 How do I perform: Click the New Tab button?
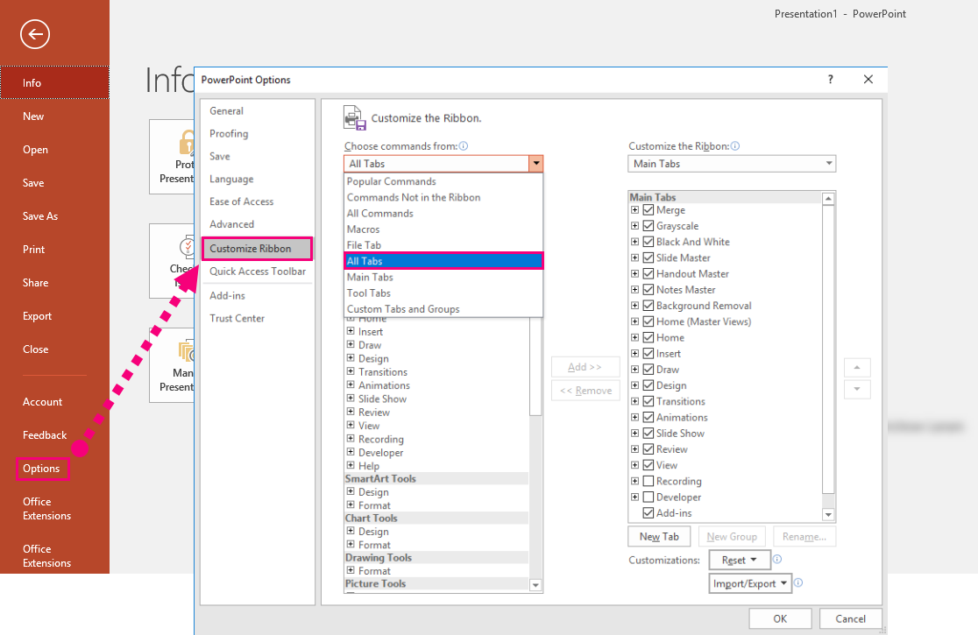659,537
